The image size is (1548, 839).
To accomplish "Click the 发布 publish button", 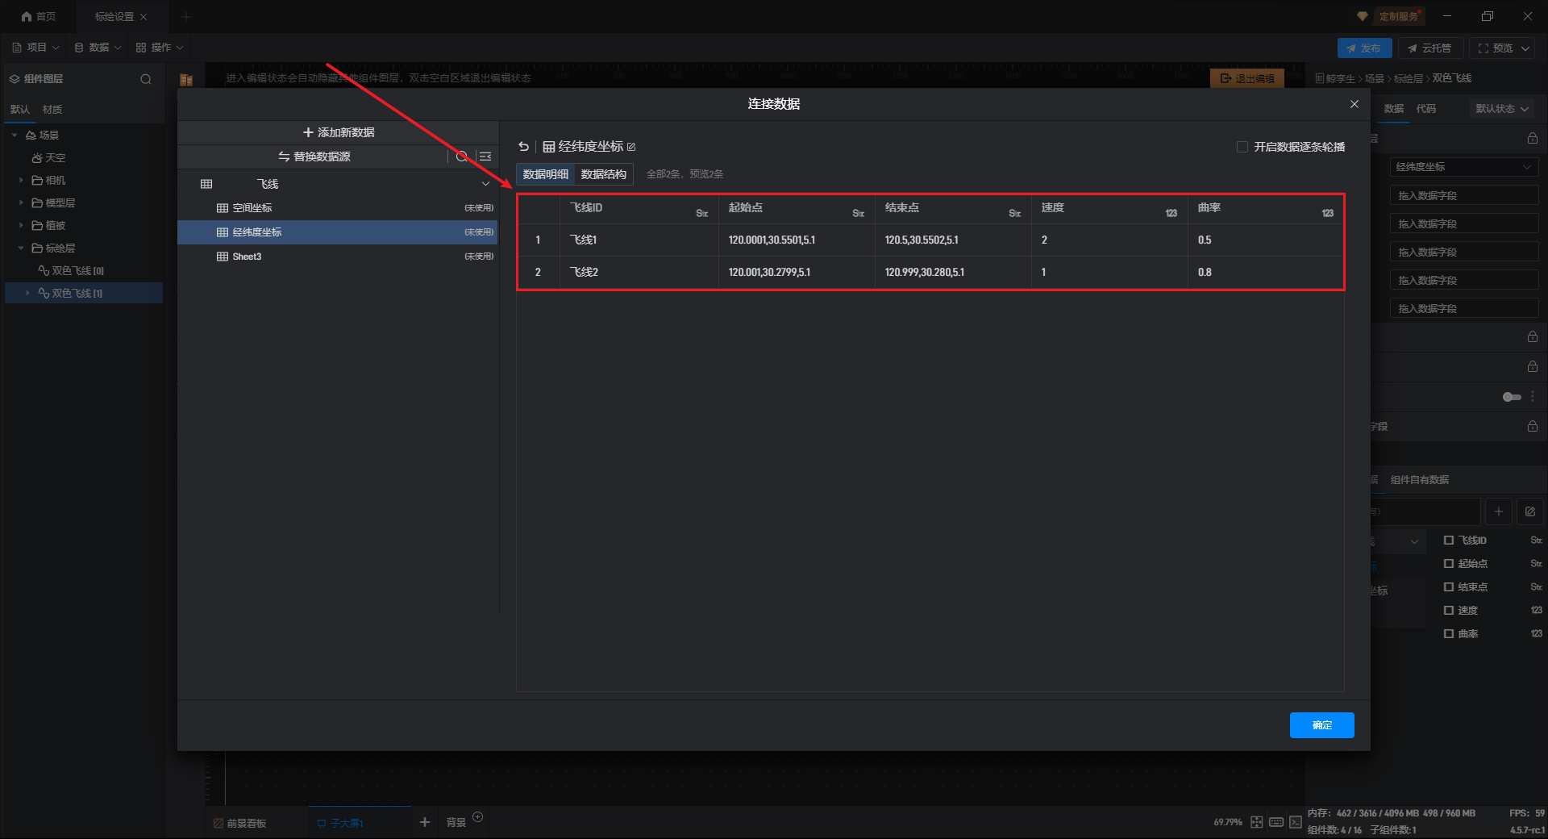I will (x=1364, y=48).
